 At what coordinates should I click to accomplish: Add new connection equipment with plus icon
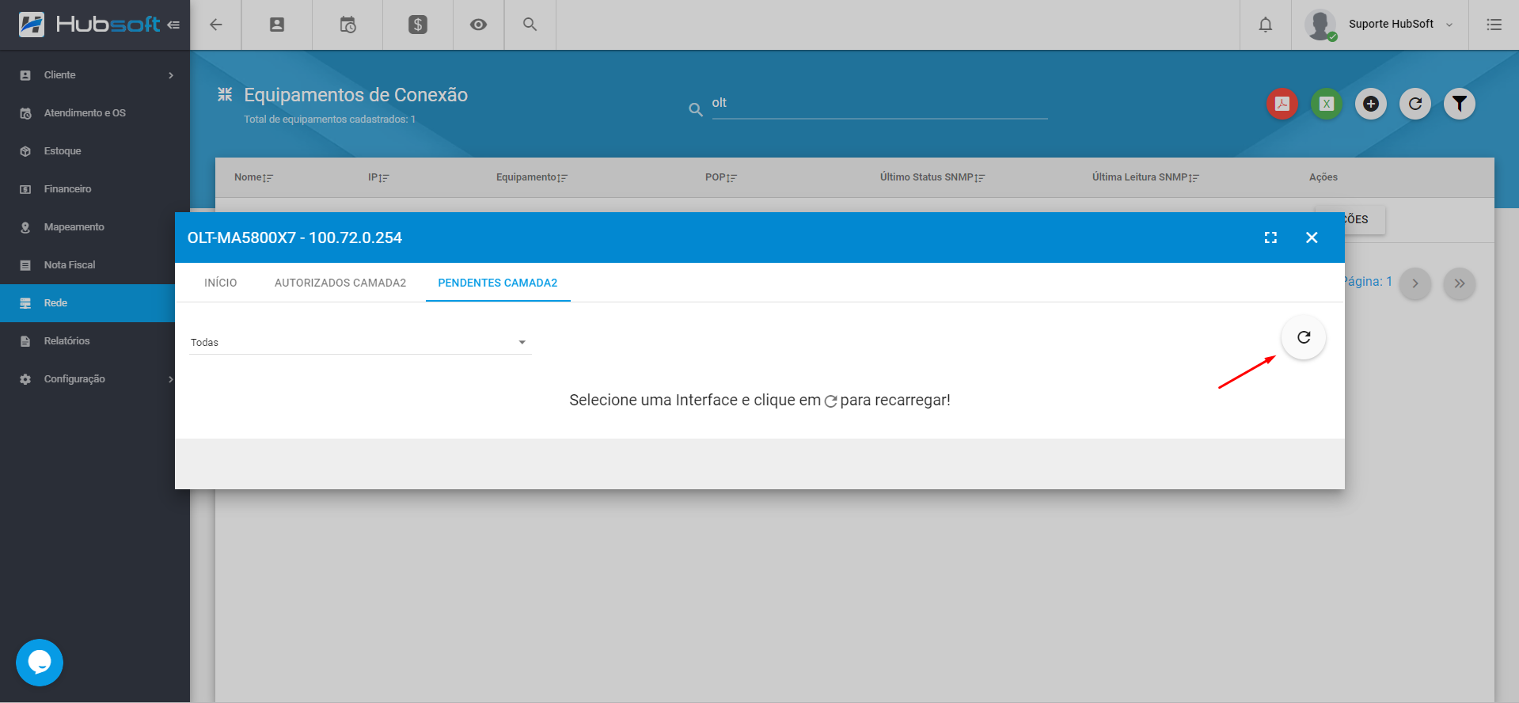tap(1370, 104)
